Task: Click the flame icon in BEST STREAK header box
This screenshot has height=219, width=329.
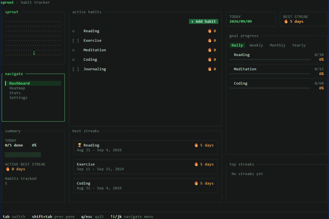Action: coord(286,21)
